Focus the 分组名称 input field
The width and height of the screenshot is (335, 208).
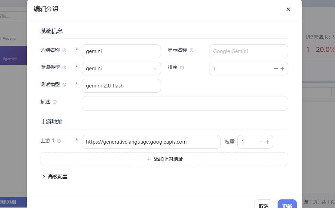pos(121,51)
